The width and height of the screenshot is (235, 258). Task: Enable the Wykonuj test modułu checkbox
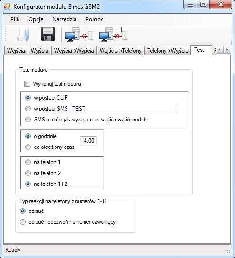point(27,84)
